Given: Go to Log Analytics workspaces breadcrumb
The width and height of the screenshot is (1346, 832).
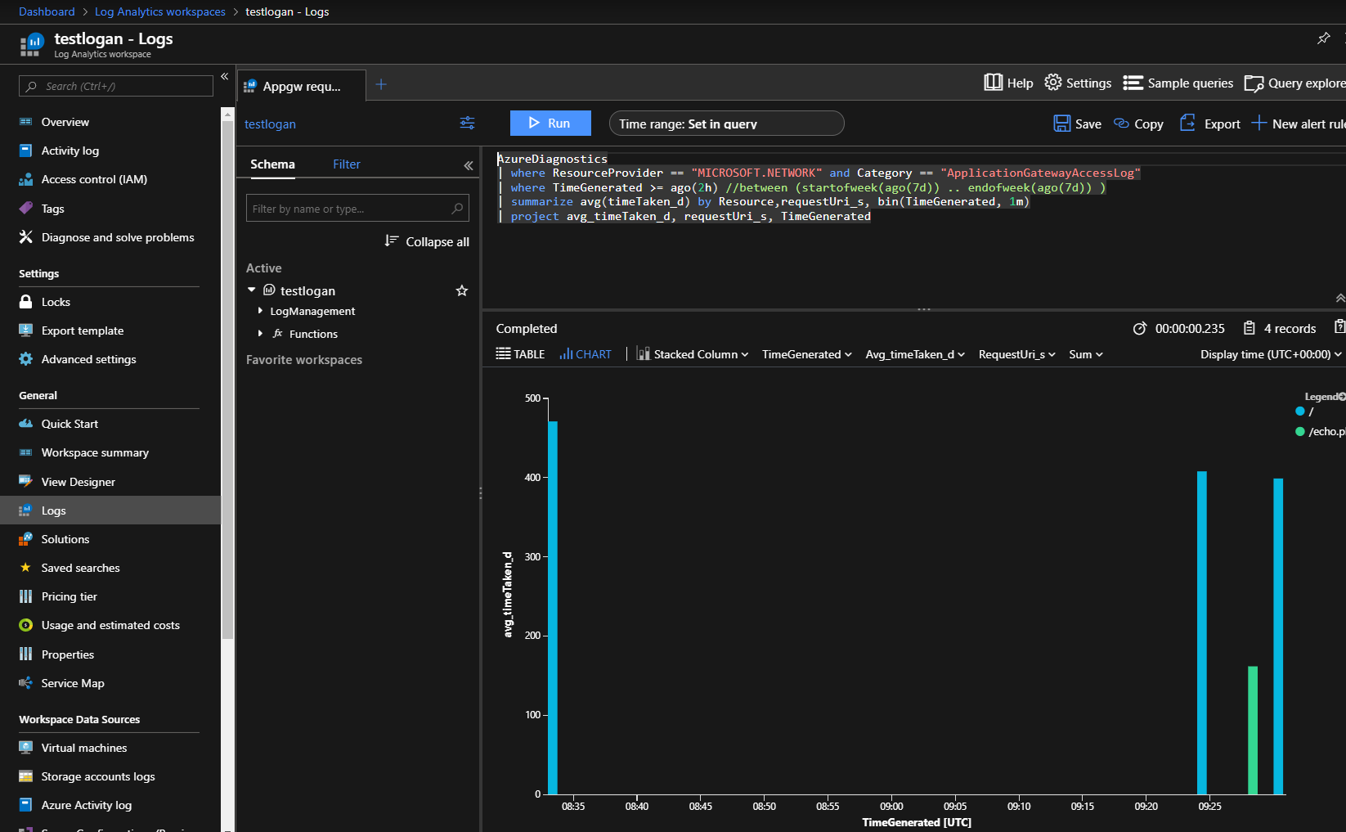Looking at the screenshot, I should [160, 11].
